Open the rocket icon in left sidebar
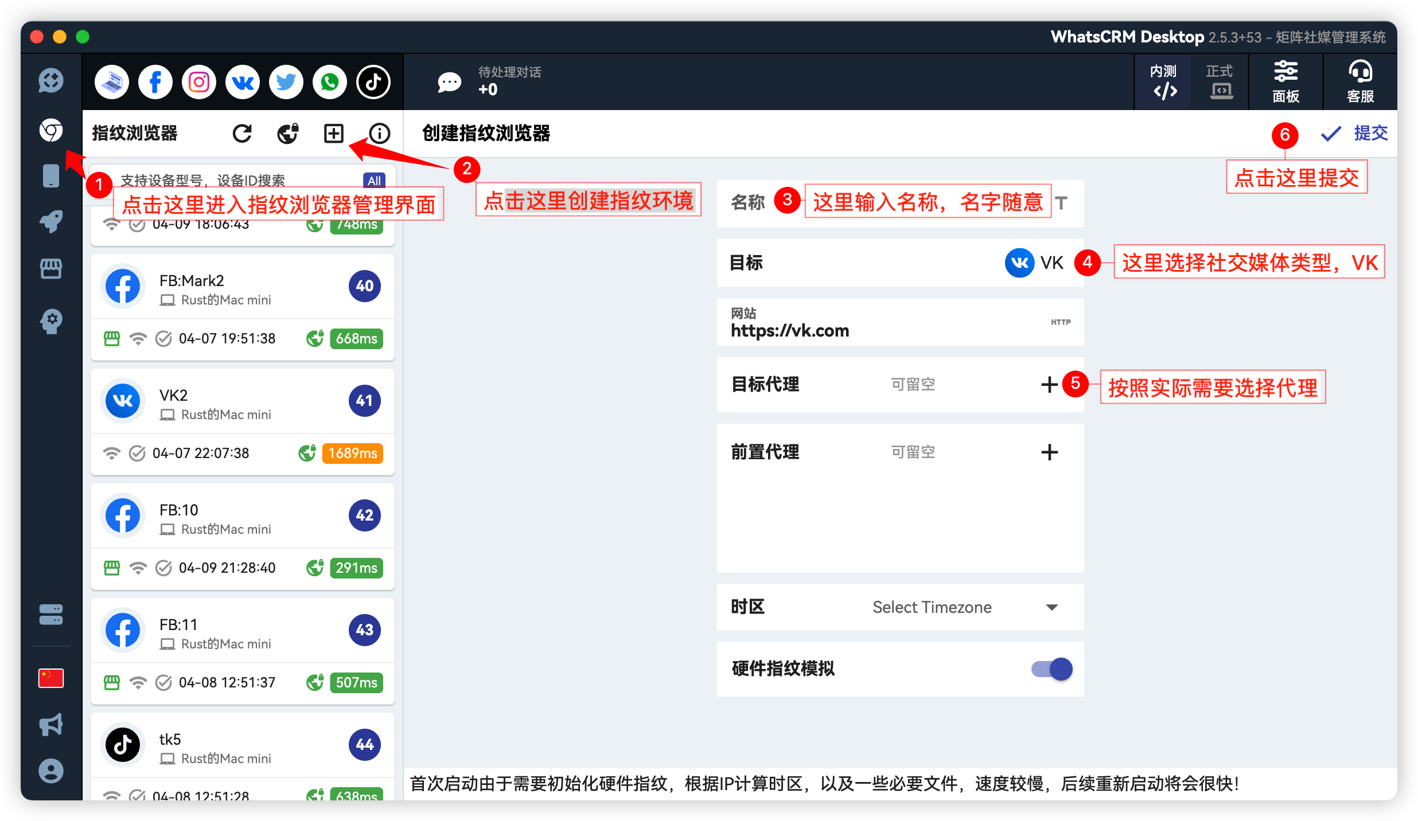1418x821 pixels. point(51,221)
